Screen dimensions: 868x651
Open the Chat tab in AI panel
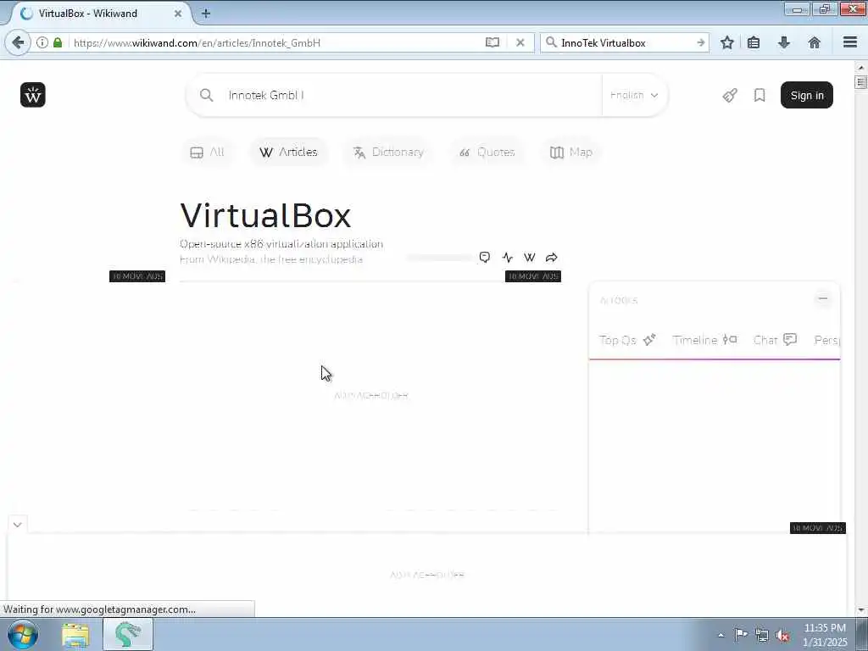[775, 340]
